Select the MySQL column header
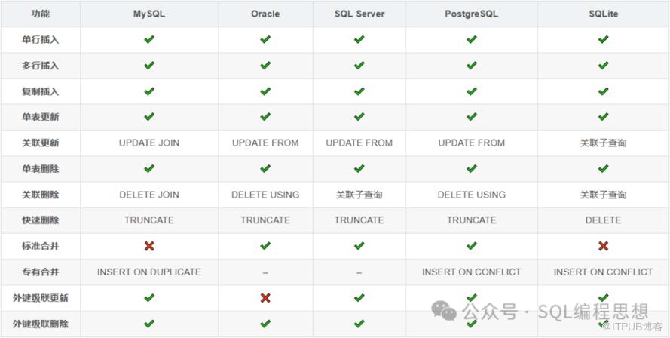This screenshot has width=670, height=338. [149, 14]
